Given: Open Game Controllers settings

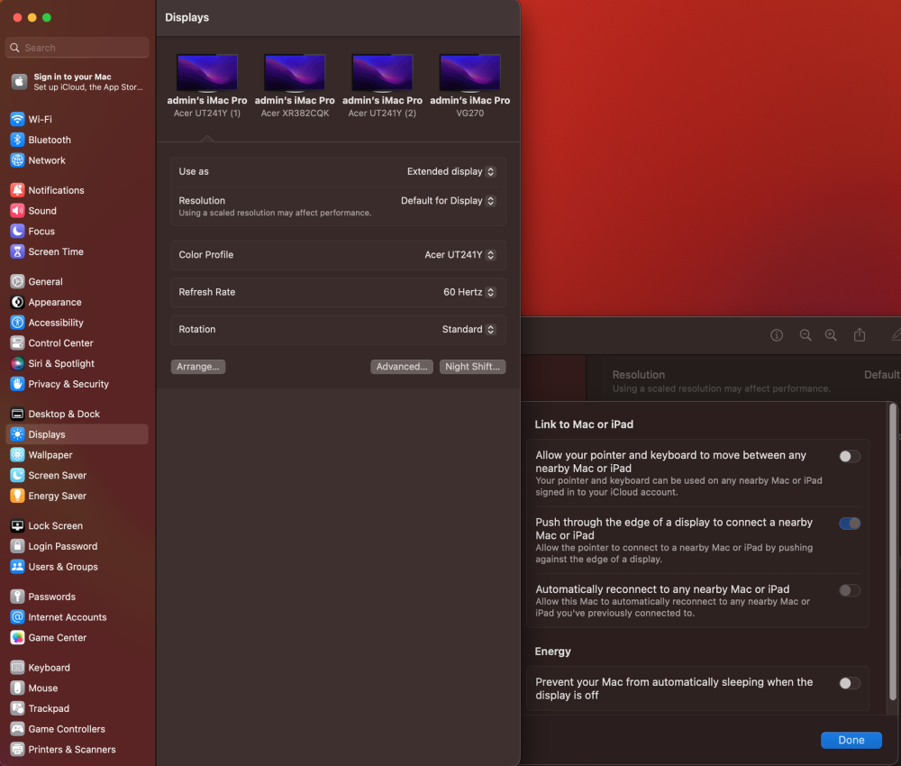Looking at the screenshot, I should [77, 729].
